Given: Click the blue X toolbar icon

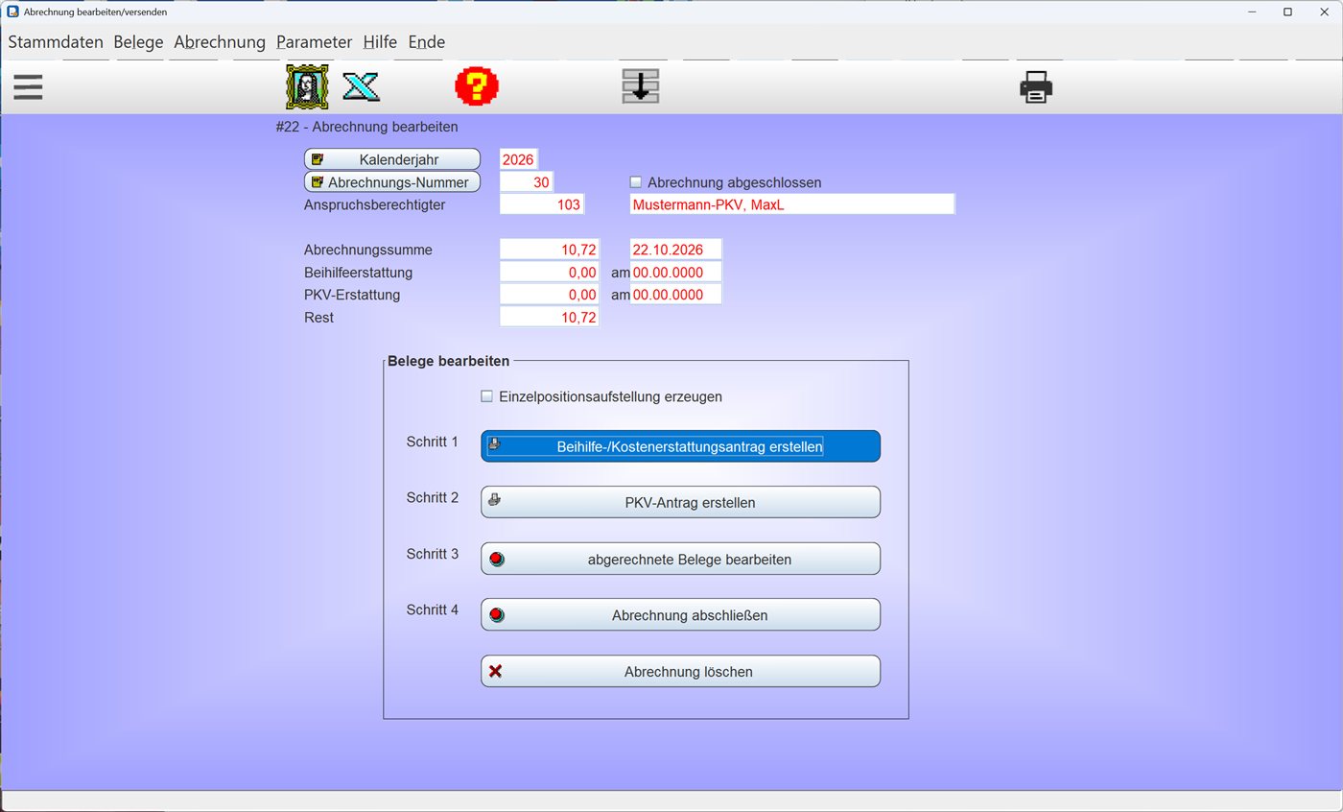Looking at the screenshot, I should (x=361, y=87).
